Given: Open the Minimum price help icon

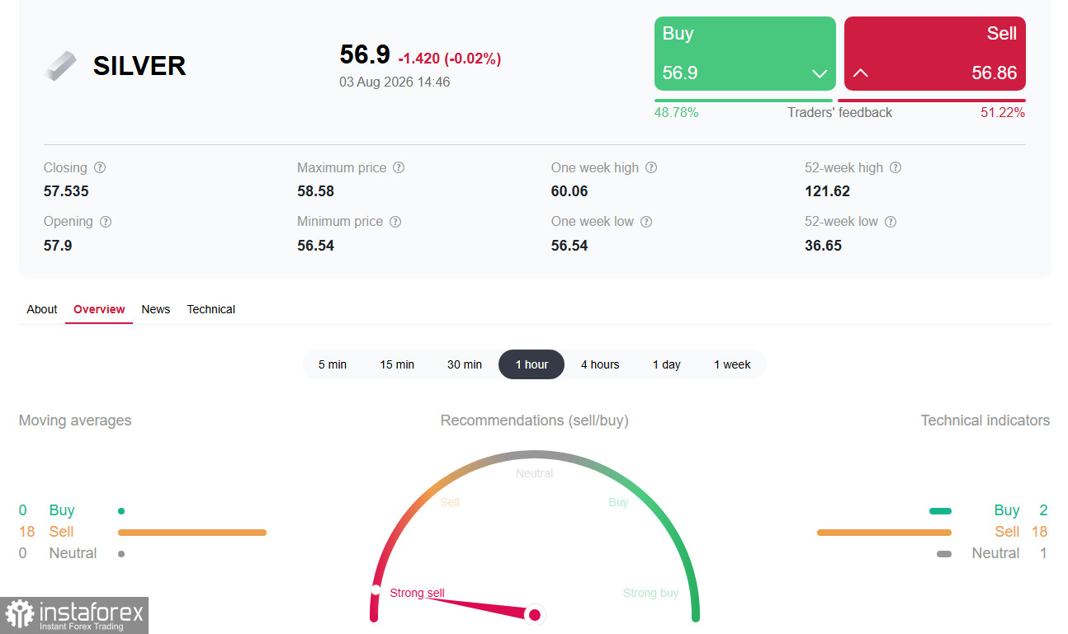Looking at the screenshot, I should 395,222.
